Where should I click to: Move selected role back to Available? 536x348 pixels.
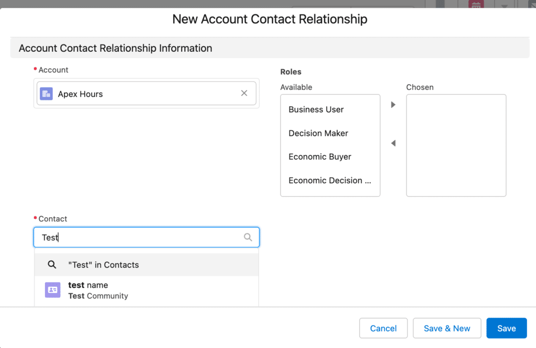[x=393, y=143]
